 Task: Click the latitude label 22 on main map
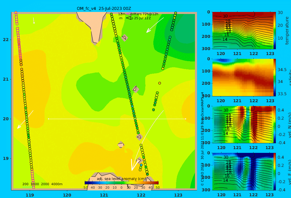(x=6, y=40)
